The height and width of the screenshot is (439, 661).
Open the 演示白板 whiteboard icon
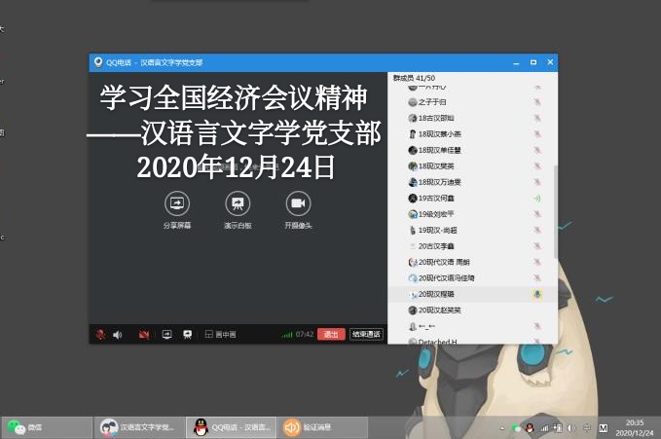pyautogui.click(x=238, y=202)
